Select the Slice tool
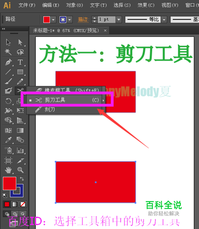199x229 pixels. [20, 160]
